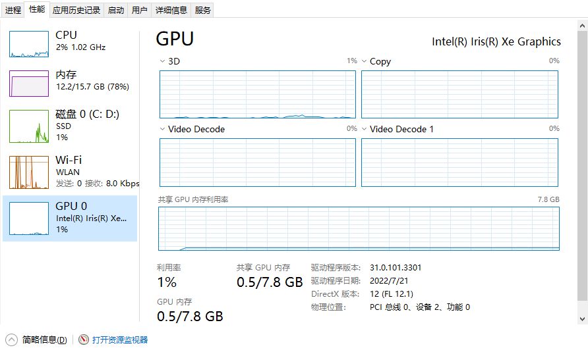Switch to the 进程 tab
Image resolution: width=588 pixels, height=356 pixels.
13,10
